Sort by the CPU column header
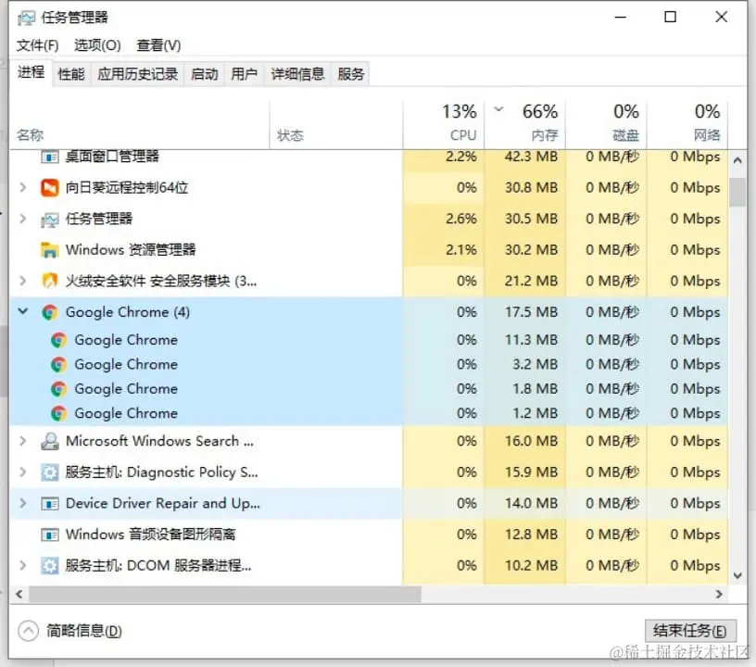Screen dimensions: 756x667 (444, 125)
